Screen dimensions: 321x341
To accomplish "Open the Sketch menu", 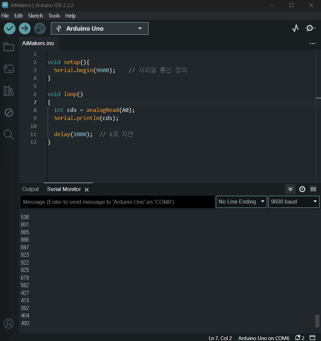I will click(x=35, y=16).
